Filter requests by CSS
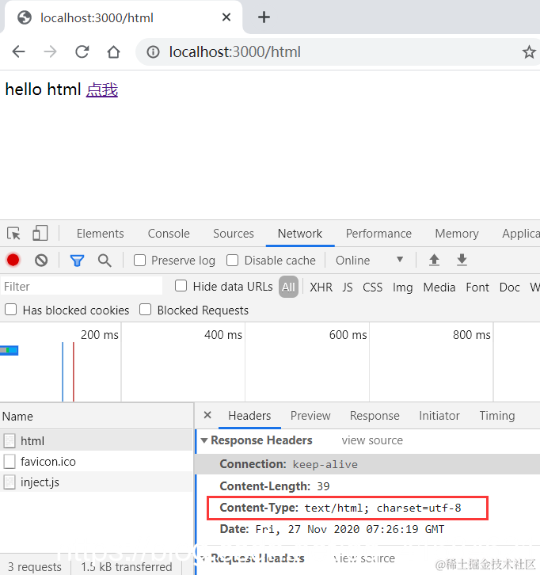This screenshot has height=575, width=540. point(372,287)
